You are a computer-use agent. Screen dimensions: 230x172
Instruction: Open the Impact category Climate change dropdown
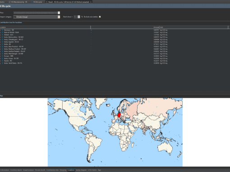59,17
